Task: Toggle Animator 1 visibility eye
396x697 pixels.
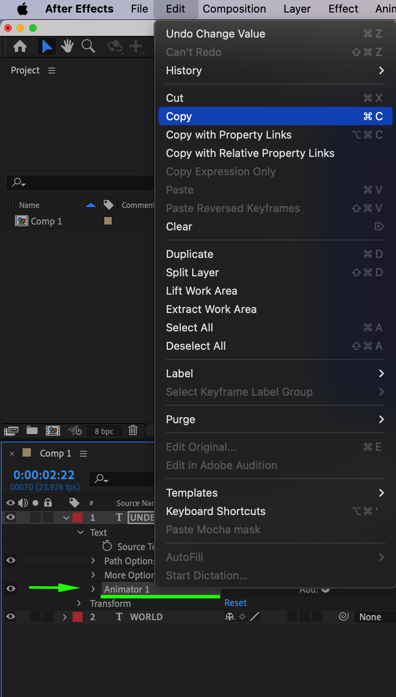Action: coord(11,588)
